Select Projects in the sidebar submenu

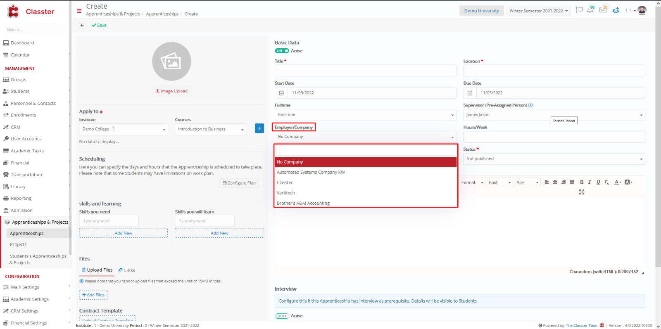click(18, 244)
